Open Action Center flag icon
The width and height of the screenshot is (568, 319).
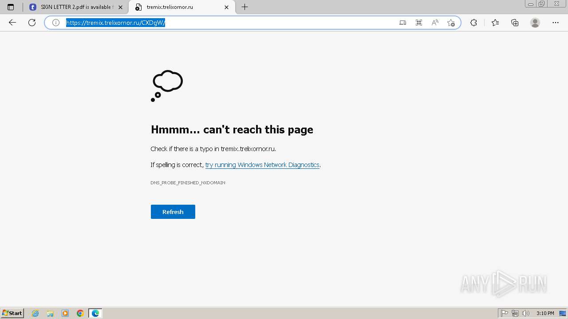pyautogui.click(x=505, y=313)
